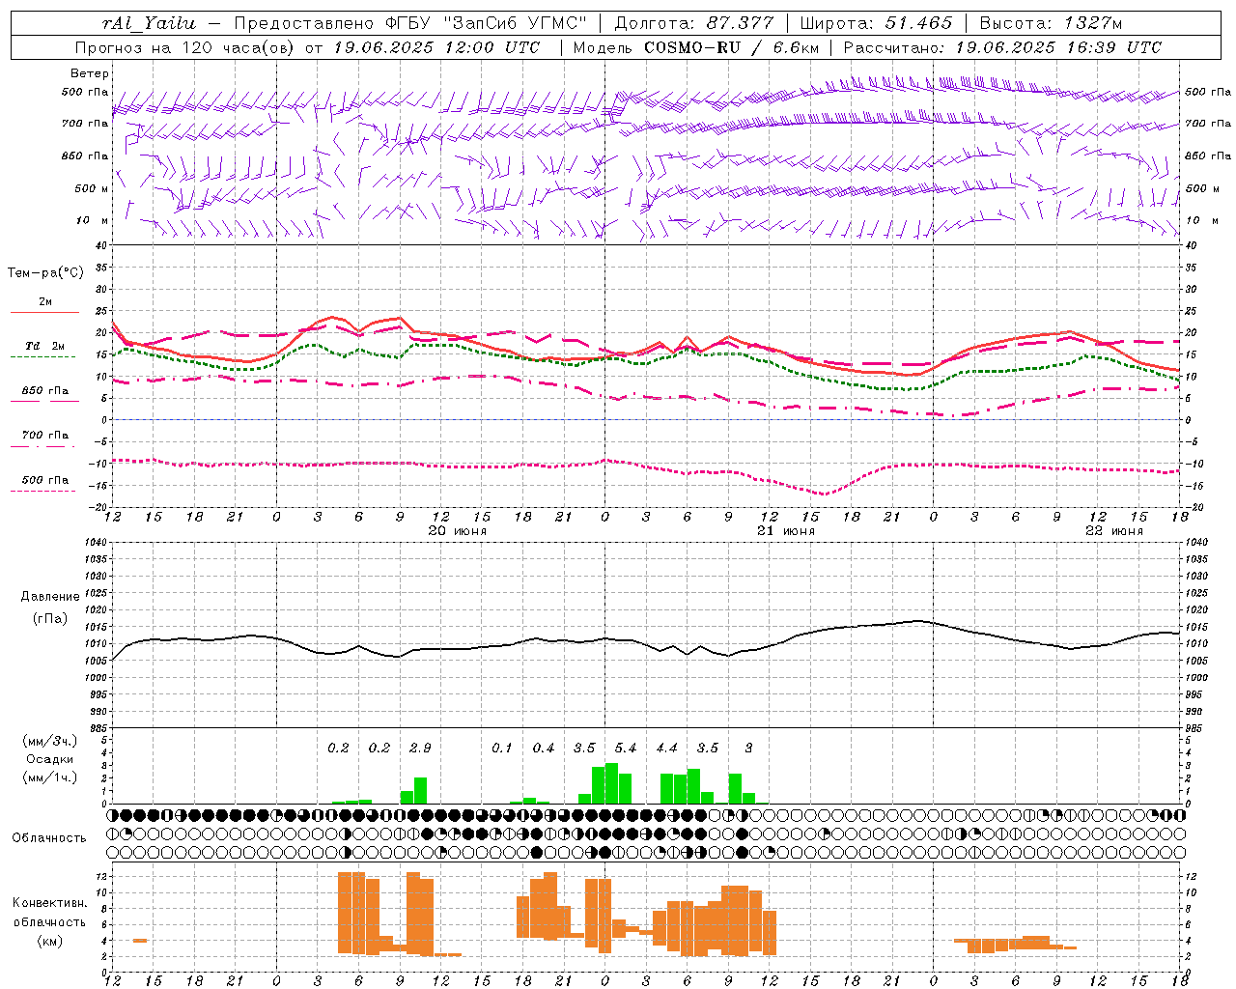Viewport: 1236px width, 989px height.
Task: Click the Ветер wind panel heading
Action: point(90,73)
